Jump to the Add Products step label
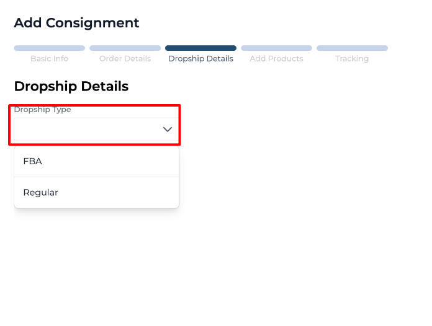Image resolution: width=432 pixels, height=326 pixels. click(x=276, y=59)
